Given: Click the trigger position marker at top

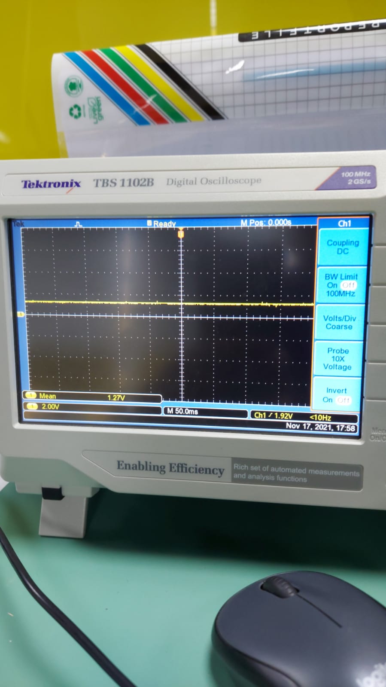Looking at the screenshot, I should 181,234.
